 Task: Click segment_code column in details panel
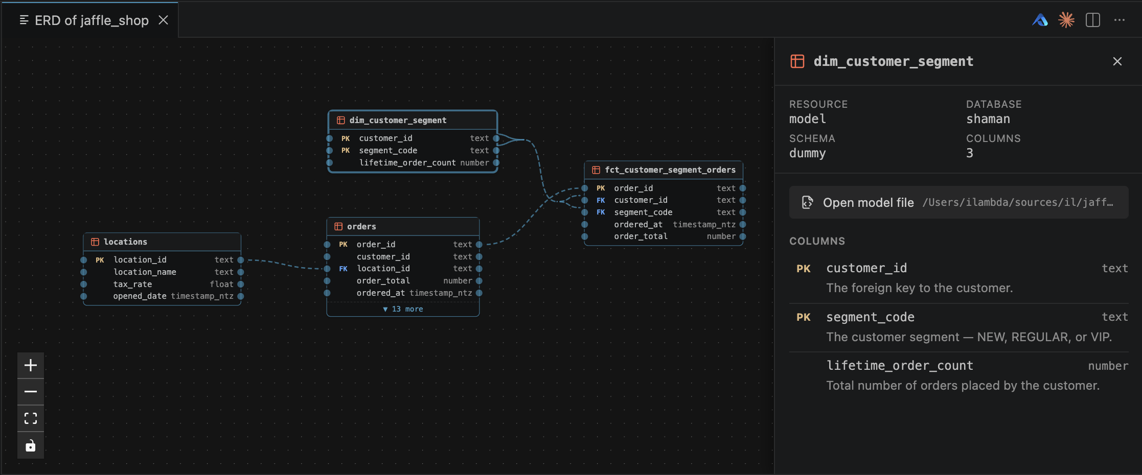click(958, 327)
